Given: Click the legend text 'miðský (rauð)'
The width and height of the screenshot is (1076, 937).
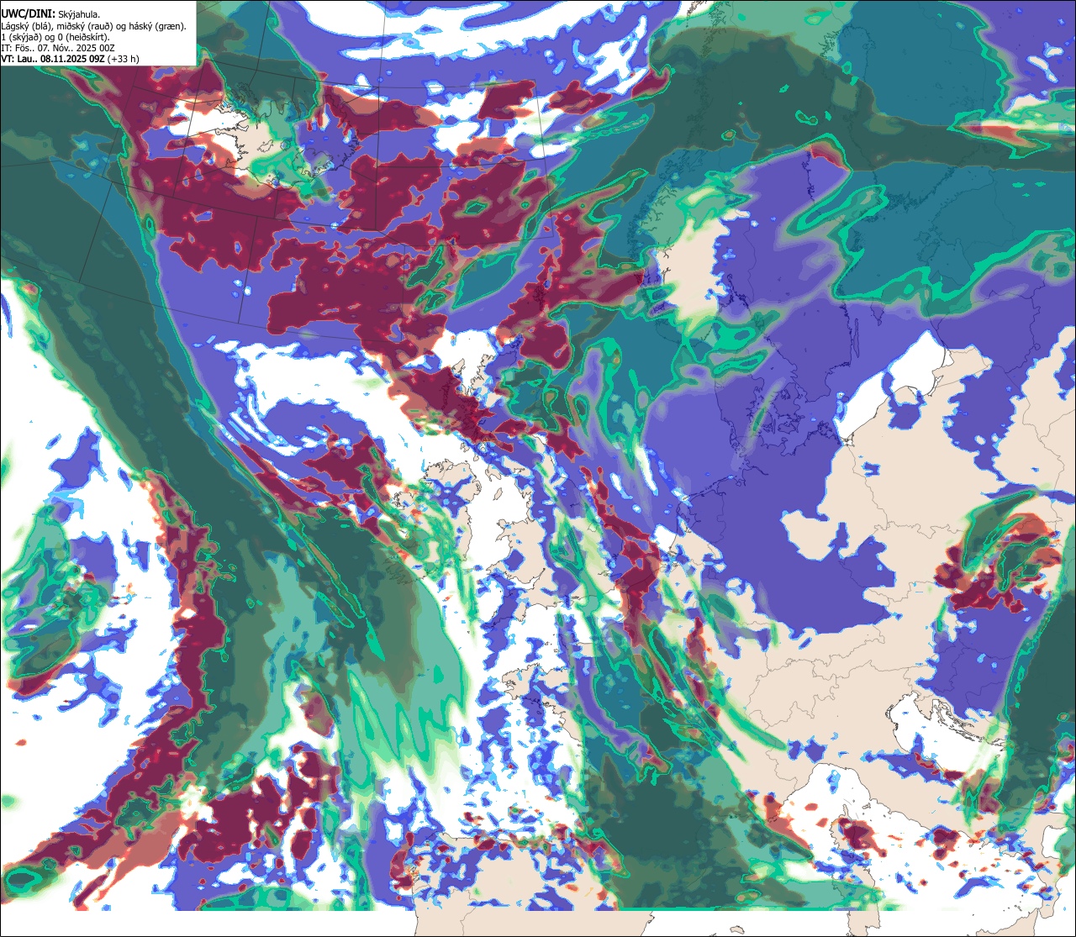Looking at the screenshot, I should point(85,27).
